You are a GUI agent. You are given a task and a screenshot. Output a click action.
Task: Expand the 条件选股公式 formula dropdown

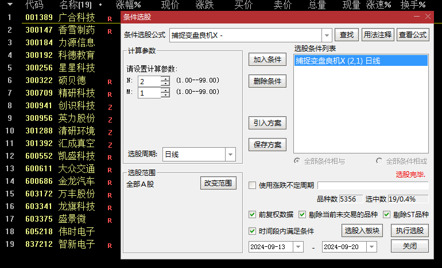click(x=327, y=36)
